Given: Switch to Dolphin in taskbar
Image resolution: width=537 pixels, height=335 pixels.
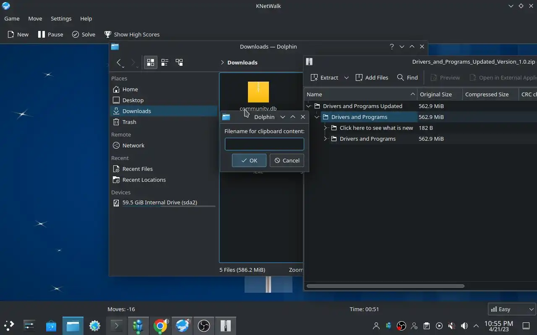Looking at the screenshot, I should click(73, 325).
